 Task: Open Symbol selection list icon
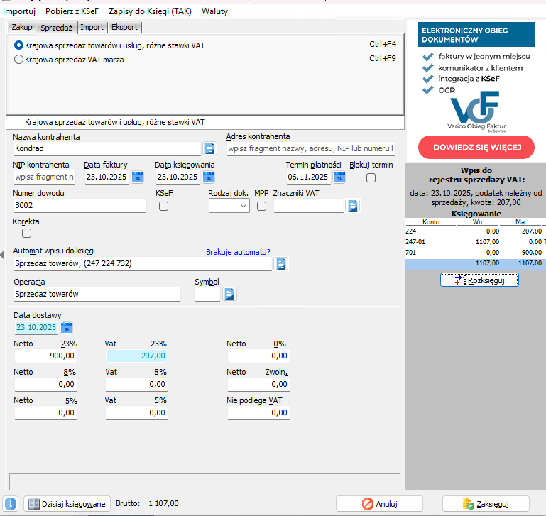click(229, 294)
